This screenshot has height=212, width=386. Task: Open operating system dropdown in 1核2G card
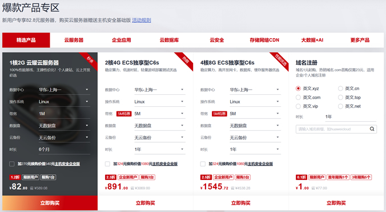(65, 102)
